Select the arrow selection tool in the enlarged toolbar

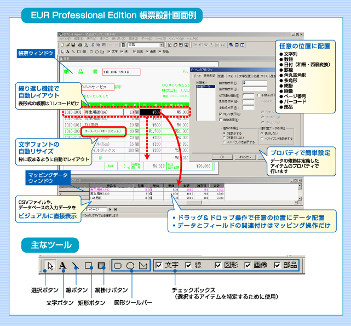pos(50,266)
